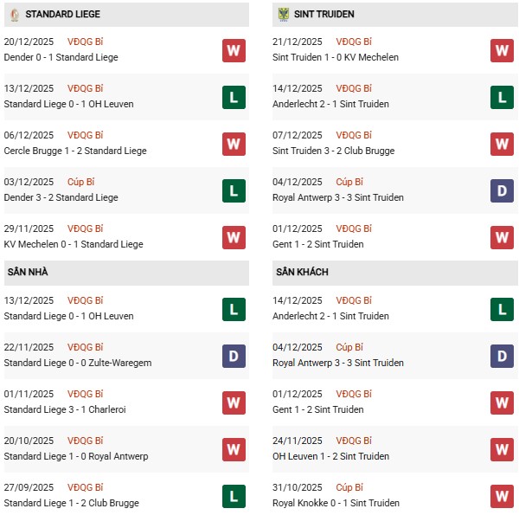Open the Cercle Brugge 1-2 Standard Liege match
Image resolution: width=519 pixels, height=515 pixels.
click(x=75, y=151)
